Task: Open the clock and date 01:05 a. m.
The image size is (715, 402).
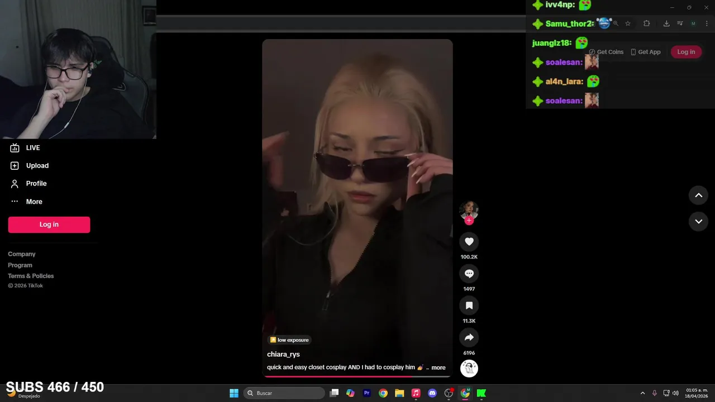Action: 697,393
